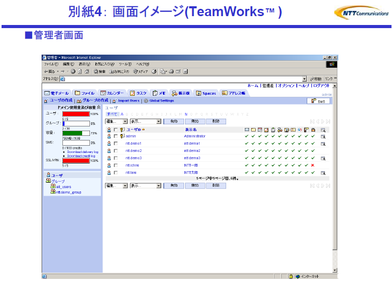The image size is (392, 281).
Task: Click the details icon for ntt.taro row
Action: coord(323,173)
